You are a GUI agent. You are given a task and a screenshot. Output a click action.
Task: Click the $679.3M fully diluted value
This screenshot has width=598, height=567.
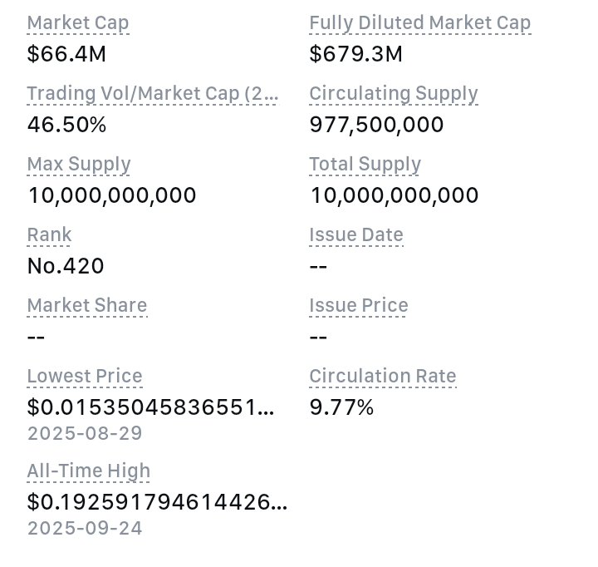click(355, 54)
